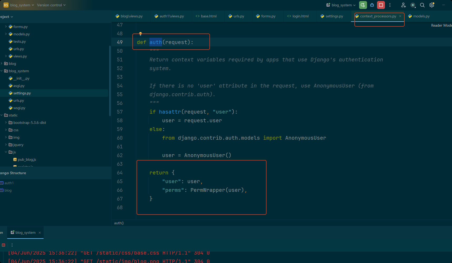Expand models.py node in the project tree
452x263 pixels.
[6, 34]
